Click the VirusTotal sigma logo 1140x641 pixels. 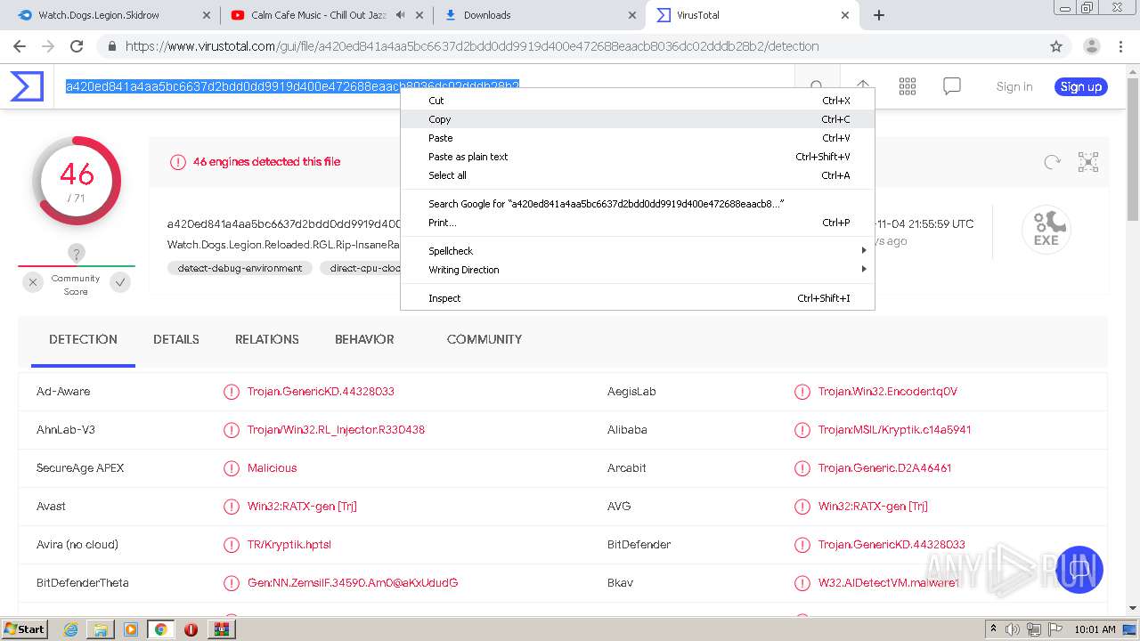tap(27, 86)
